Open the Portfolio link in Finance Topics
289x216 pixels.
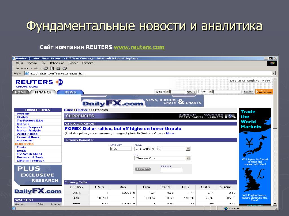(23, 114)
